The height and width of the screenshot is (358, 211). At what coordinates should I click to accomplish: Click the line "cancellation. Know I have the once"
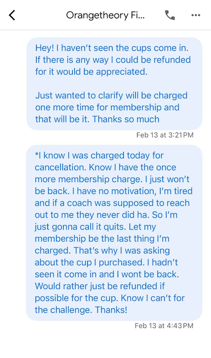105,167
